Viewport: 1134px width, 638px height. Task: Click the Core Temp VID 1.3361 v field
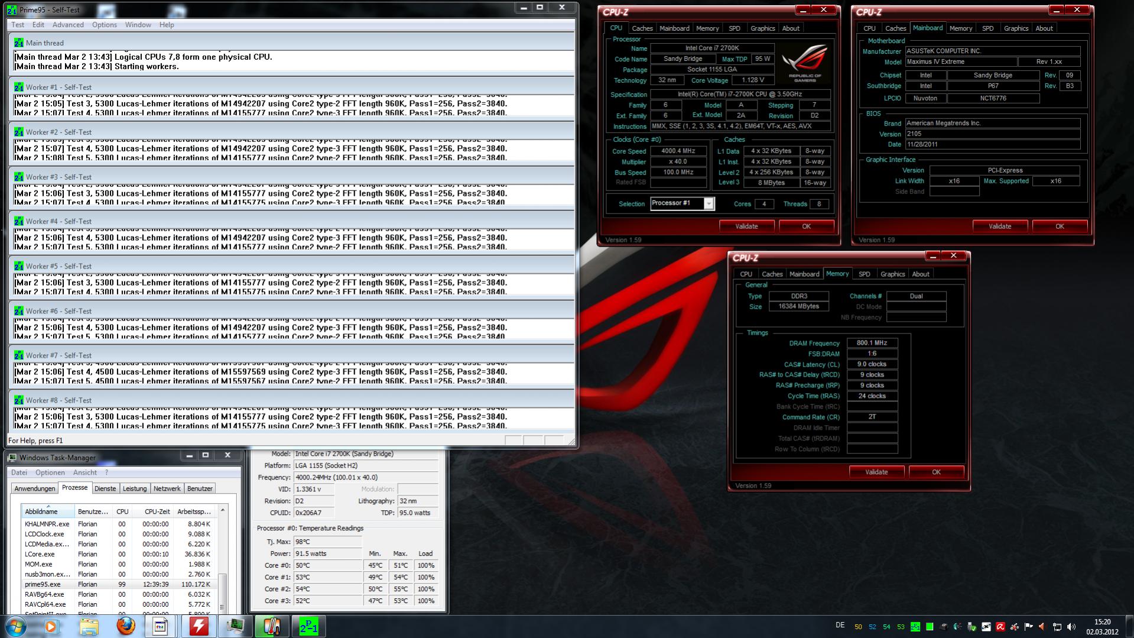(314, 490)
